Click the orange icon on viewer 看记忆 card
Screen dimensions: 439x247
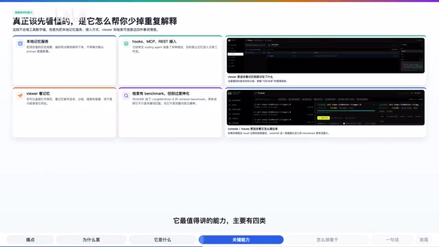tap(20, 95)
